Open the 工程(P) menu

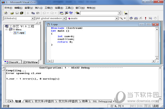[49, 8]
